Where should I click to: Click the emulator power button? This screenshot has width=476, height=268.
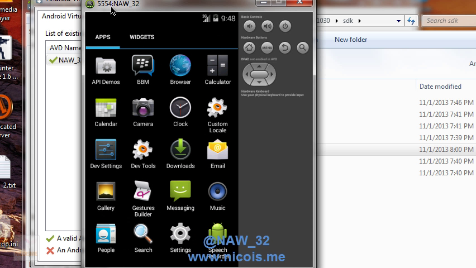(x=285, y=26)
